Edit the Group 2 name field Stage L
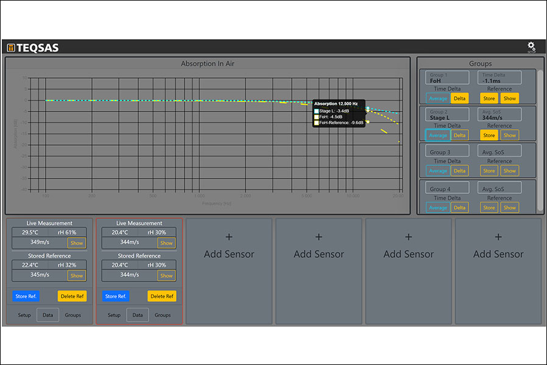This screenshot has height=365, width=547. tap(447, 115)
